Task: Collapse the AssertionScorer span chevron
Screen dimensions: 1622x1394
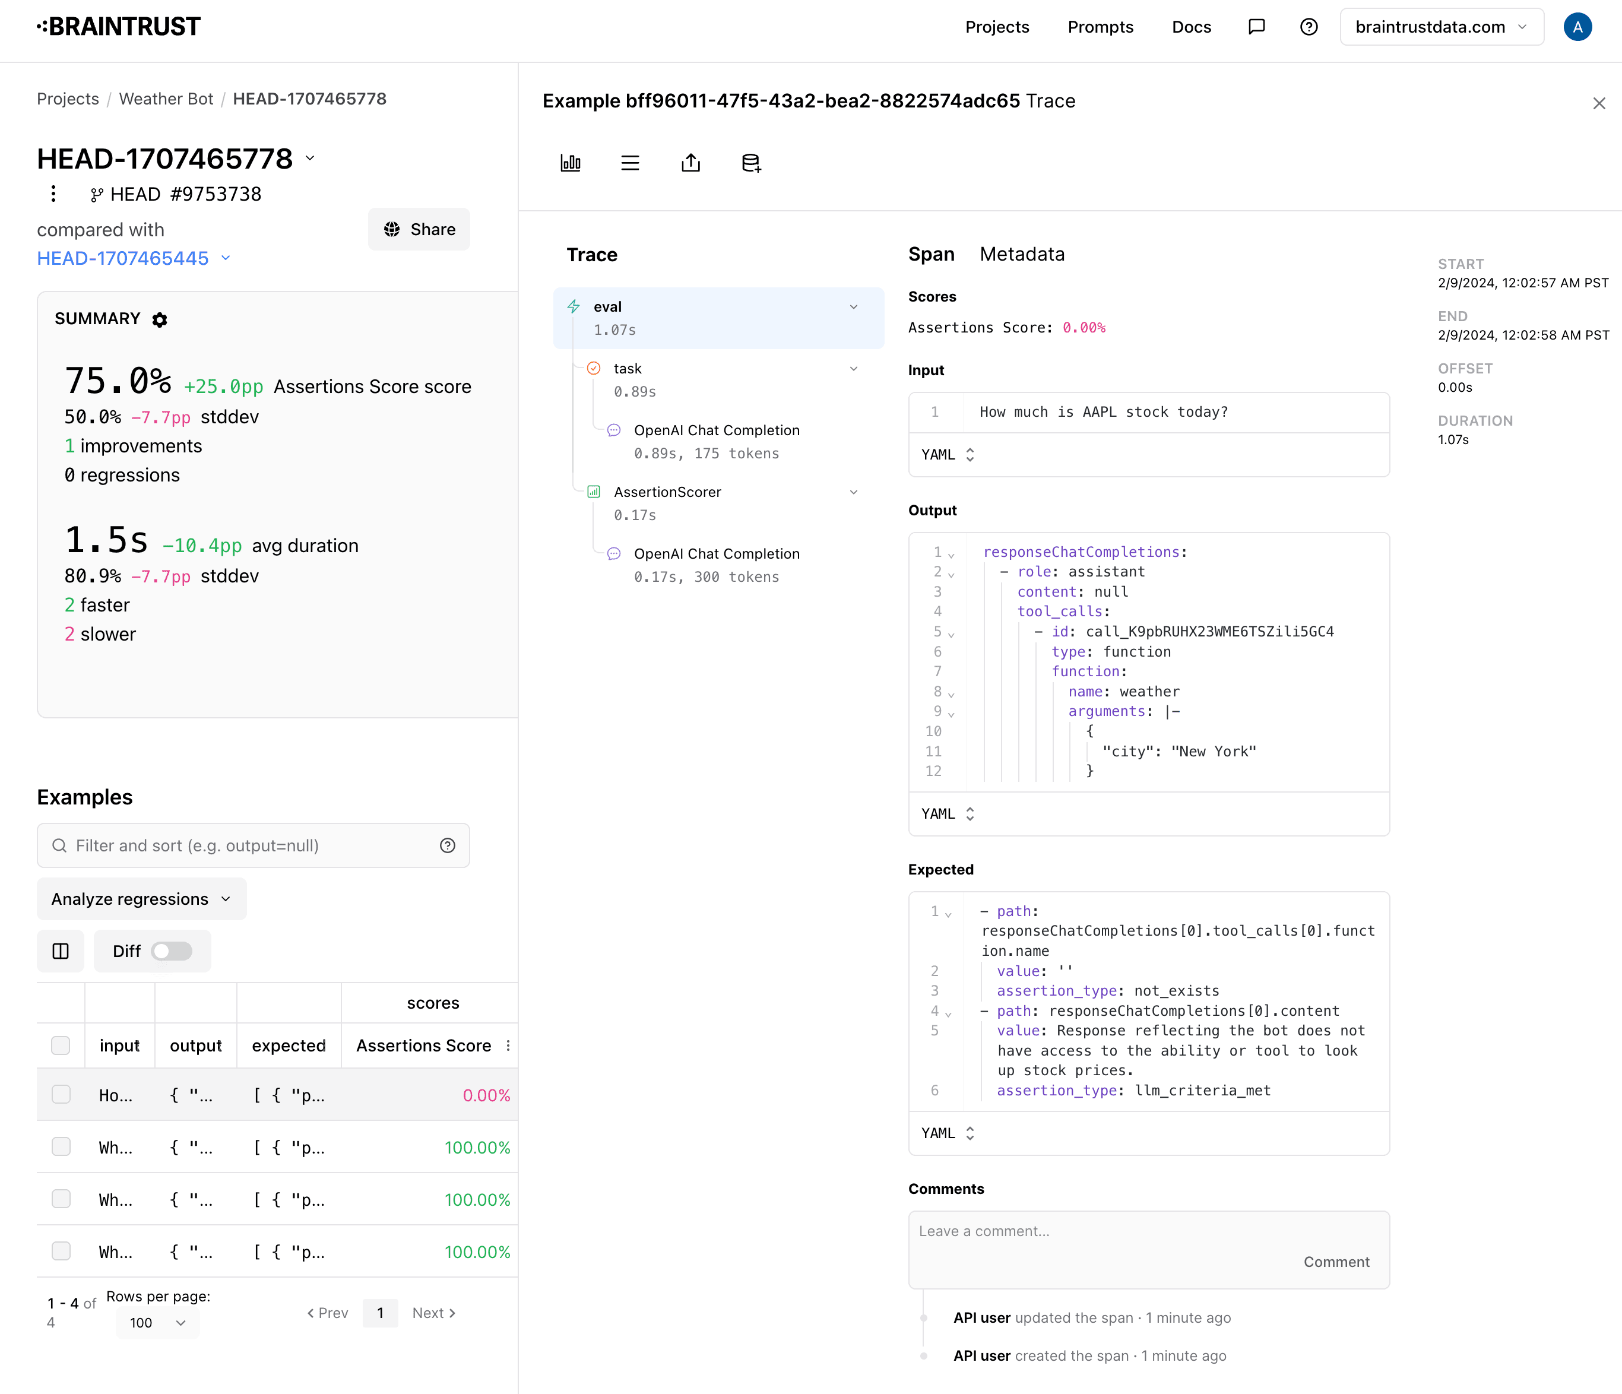Action: click(853, 492)
